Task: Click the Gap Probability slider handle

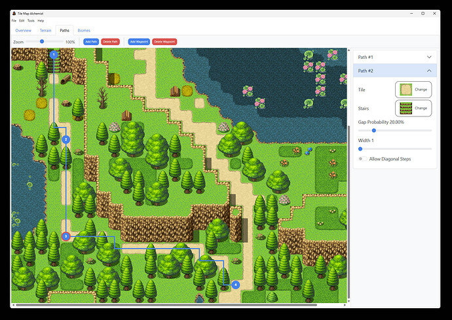Action: pyautogui.click(x=374, y=130)
